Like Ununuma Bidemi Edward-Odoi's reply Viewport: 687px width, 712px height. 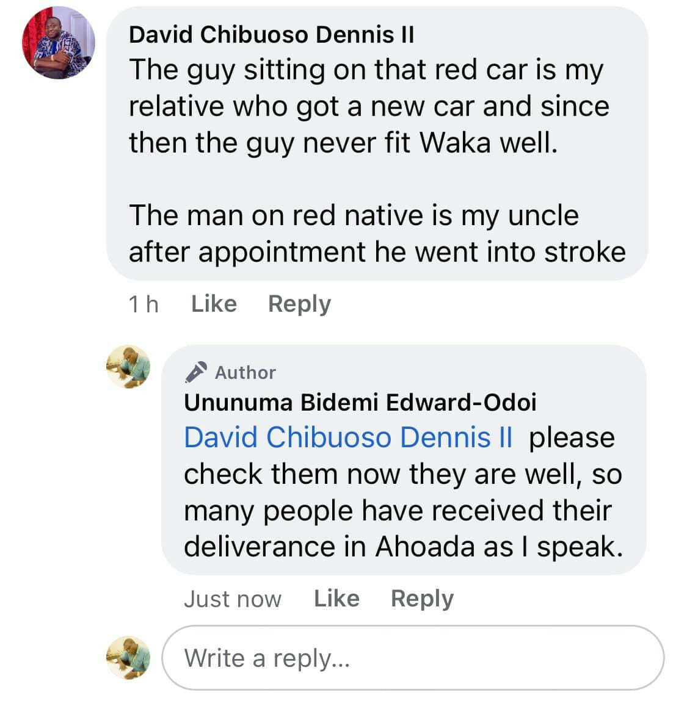pyautogui.click(x=336, y=599)
